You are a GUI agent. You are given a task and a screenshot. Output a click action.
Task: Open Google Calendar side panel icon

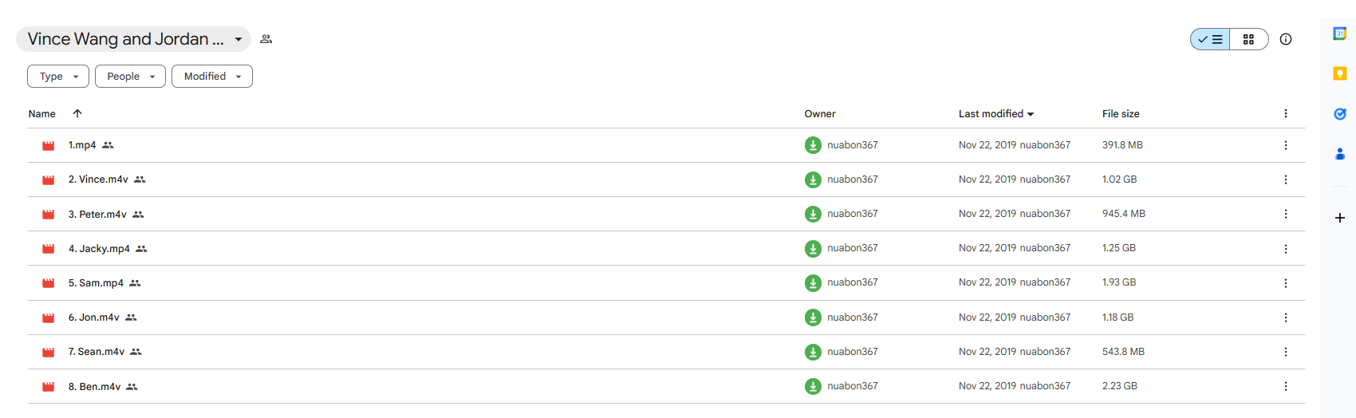pos(1340,34)
